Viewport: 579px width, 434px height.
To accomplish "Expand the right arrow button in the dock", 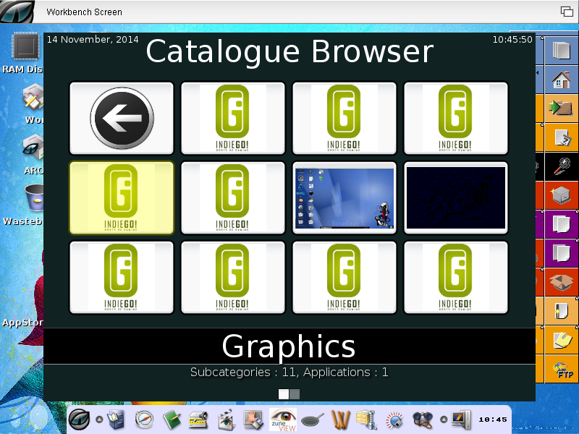I will (x=444, y=420).
